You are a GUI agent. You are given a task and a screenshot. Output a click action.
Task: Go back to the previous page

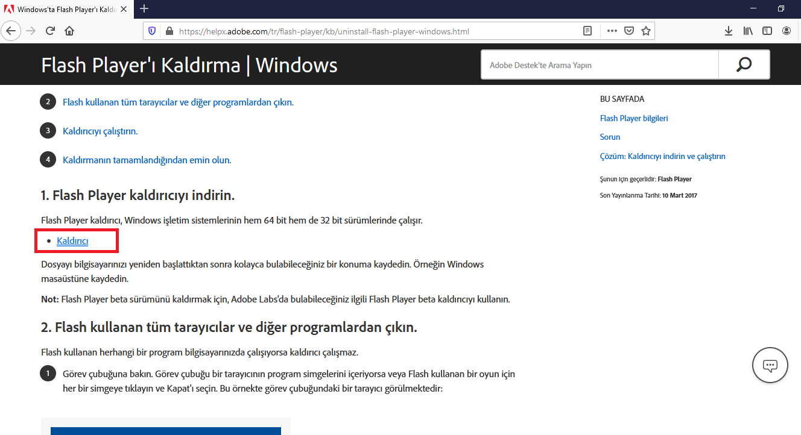point(11,31)
